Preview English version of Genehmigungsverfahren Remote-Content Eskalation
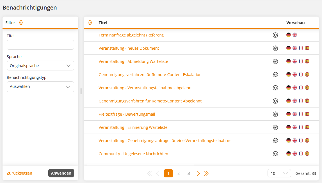The height and width of the screenshot is (183, 322). pos(295,74)
